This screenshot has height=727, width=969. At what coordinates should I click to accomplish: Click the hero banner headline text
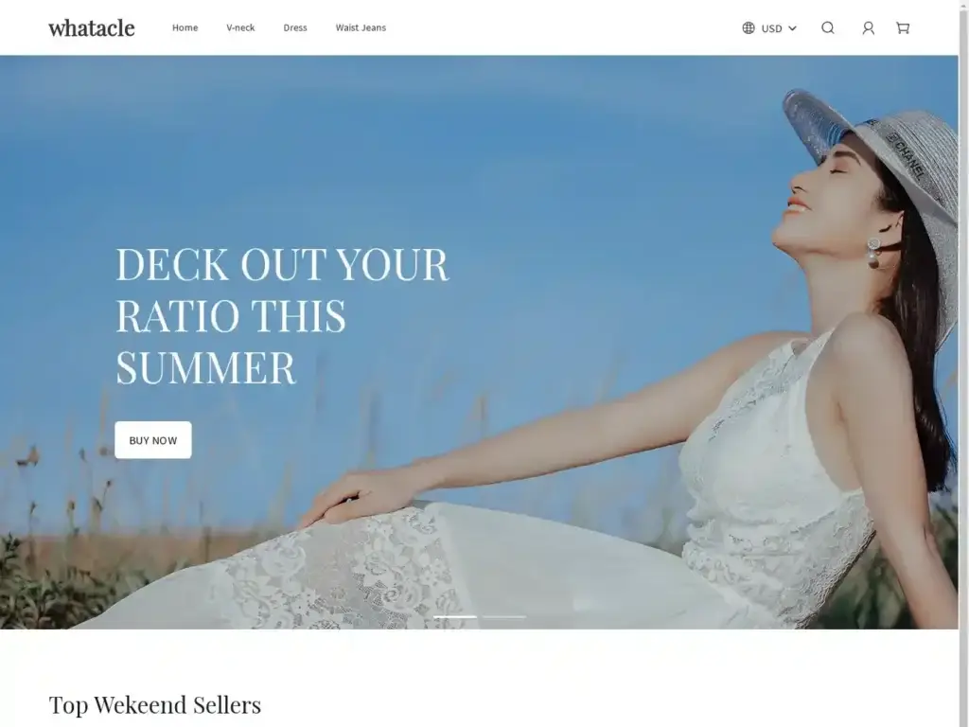point(282,315)
